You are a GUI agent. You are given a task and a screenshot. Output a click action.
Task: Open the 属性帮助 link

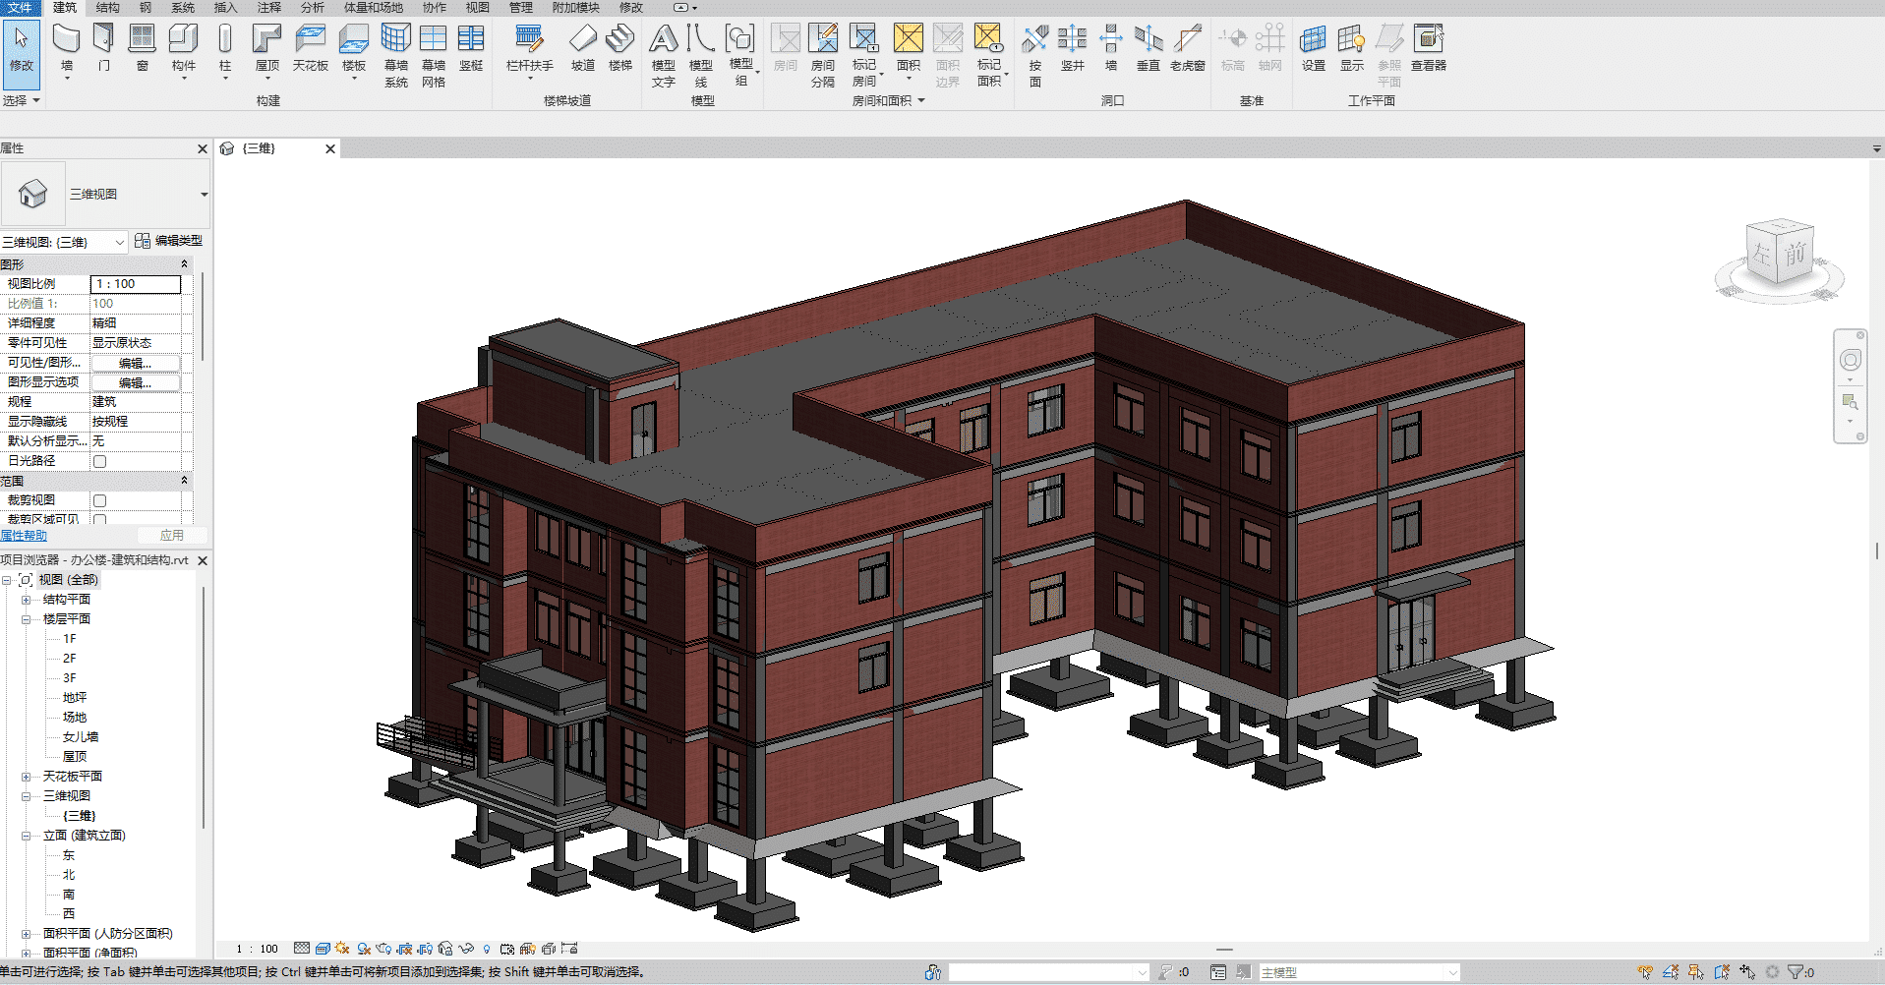click(24, 536)
